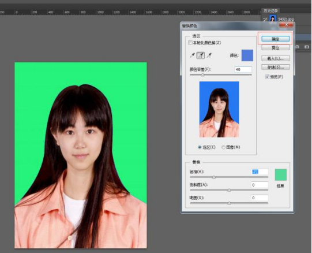Click the horizontal ruler at the 1000 mark

point(100,12)
